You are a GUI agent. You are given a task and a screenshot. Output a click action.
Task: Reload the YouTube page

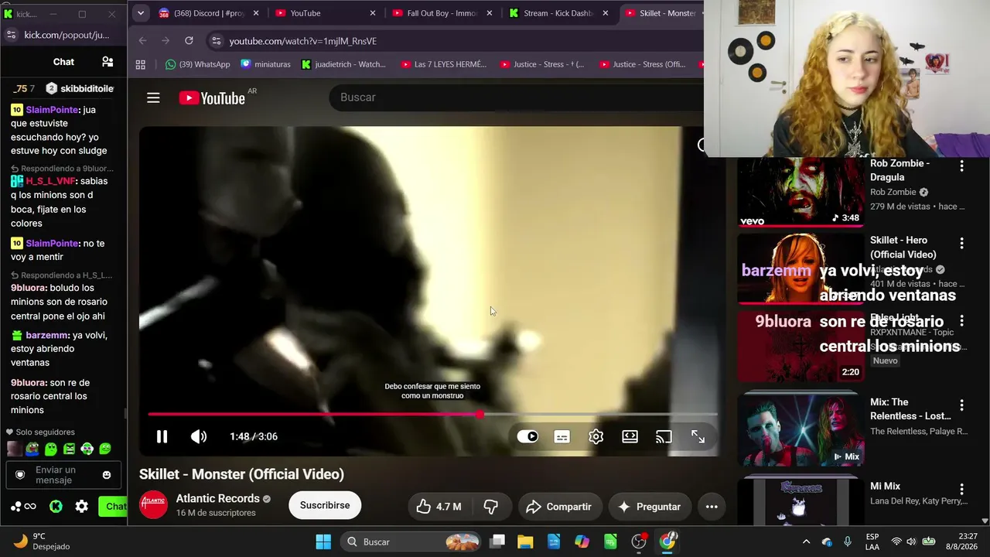tap(189, 40)
